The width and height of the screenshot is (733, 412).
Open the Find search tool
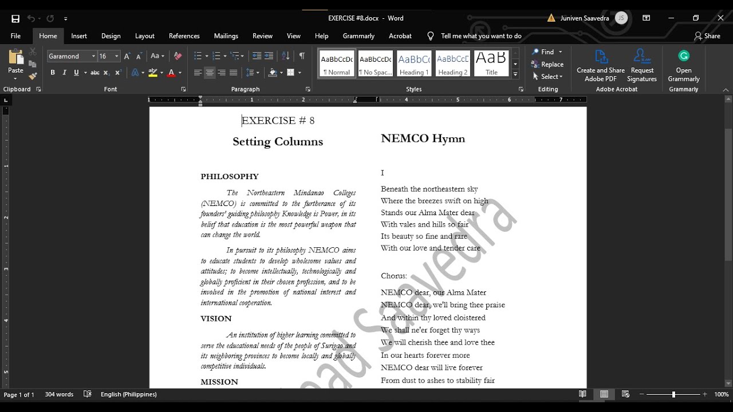pyautogui.click(x=543, y=52)
